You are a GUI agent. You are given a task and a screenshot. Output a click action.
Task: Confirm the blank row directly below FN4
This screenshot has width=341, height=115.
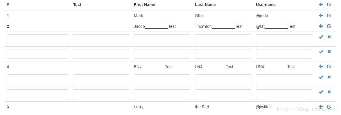321,77
